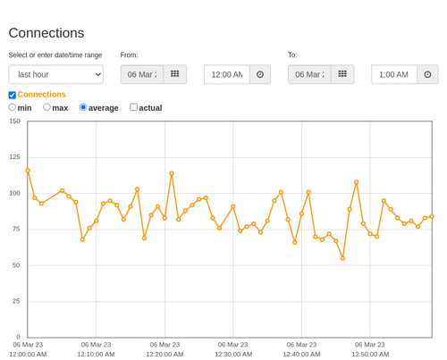The width and height of the screenshot is (447, 360).
Task: Click the 'Select or enter date/time range' label
Action: pyautogui.click(x=55, y=55)
